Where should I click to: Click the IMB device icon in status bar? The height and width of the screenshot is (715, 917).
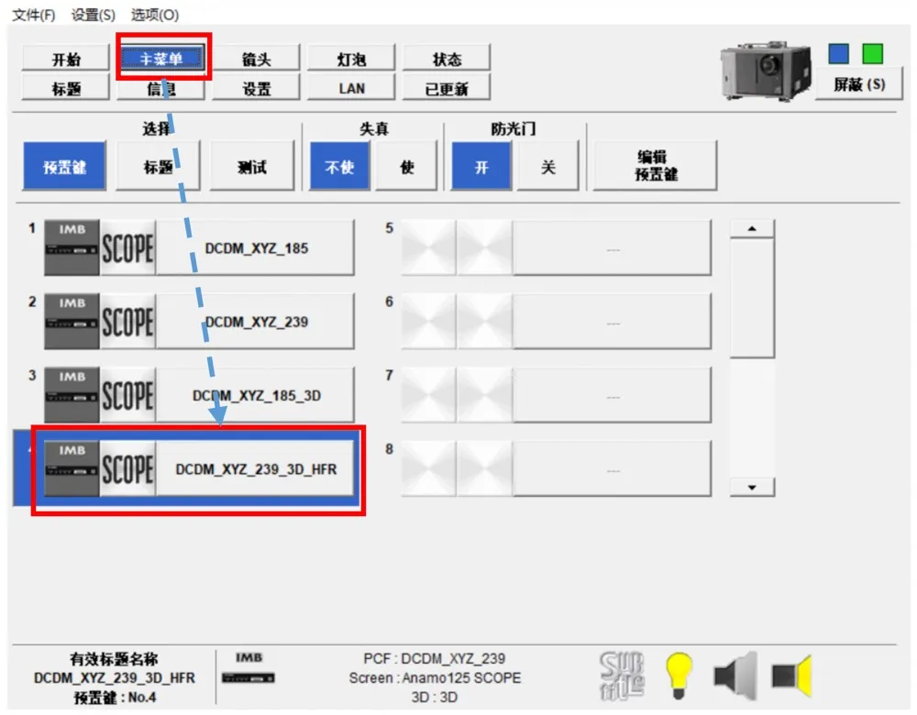(249, 672)
